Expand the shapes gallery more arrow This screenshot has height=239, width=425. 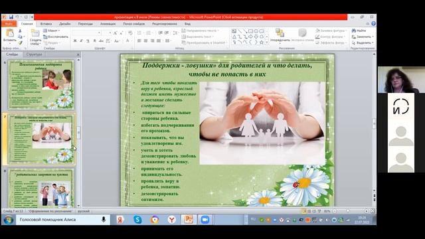267,42
